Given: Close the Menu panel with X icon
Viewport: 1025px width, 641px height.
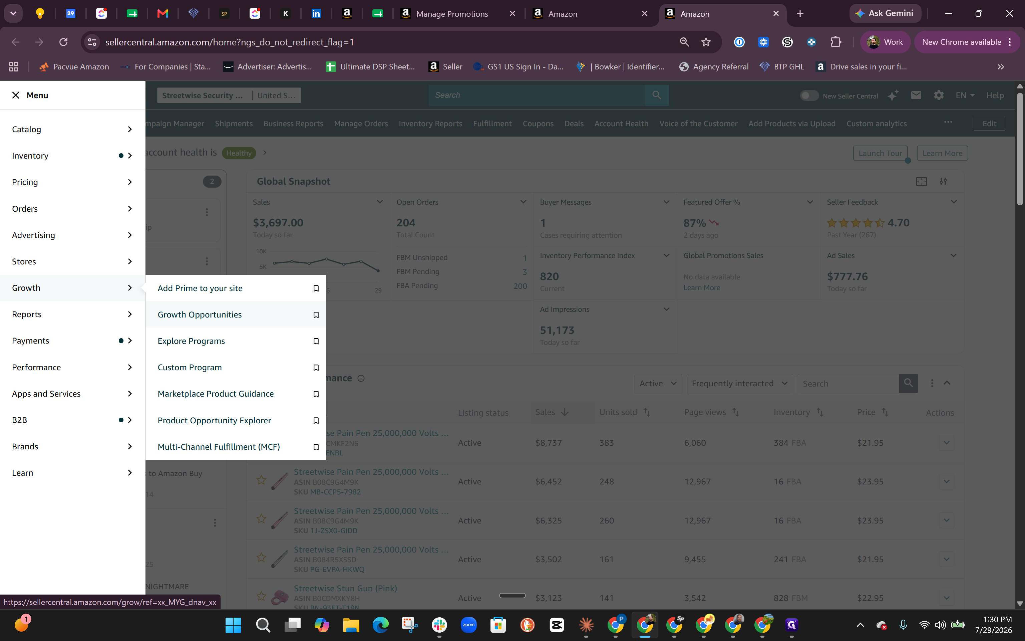Looking at the screenshot, I should [16, 95].
